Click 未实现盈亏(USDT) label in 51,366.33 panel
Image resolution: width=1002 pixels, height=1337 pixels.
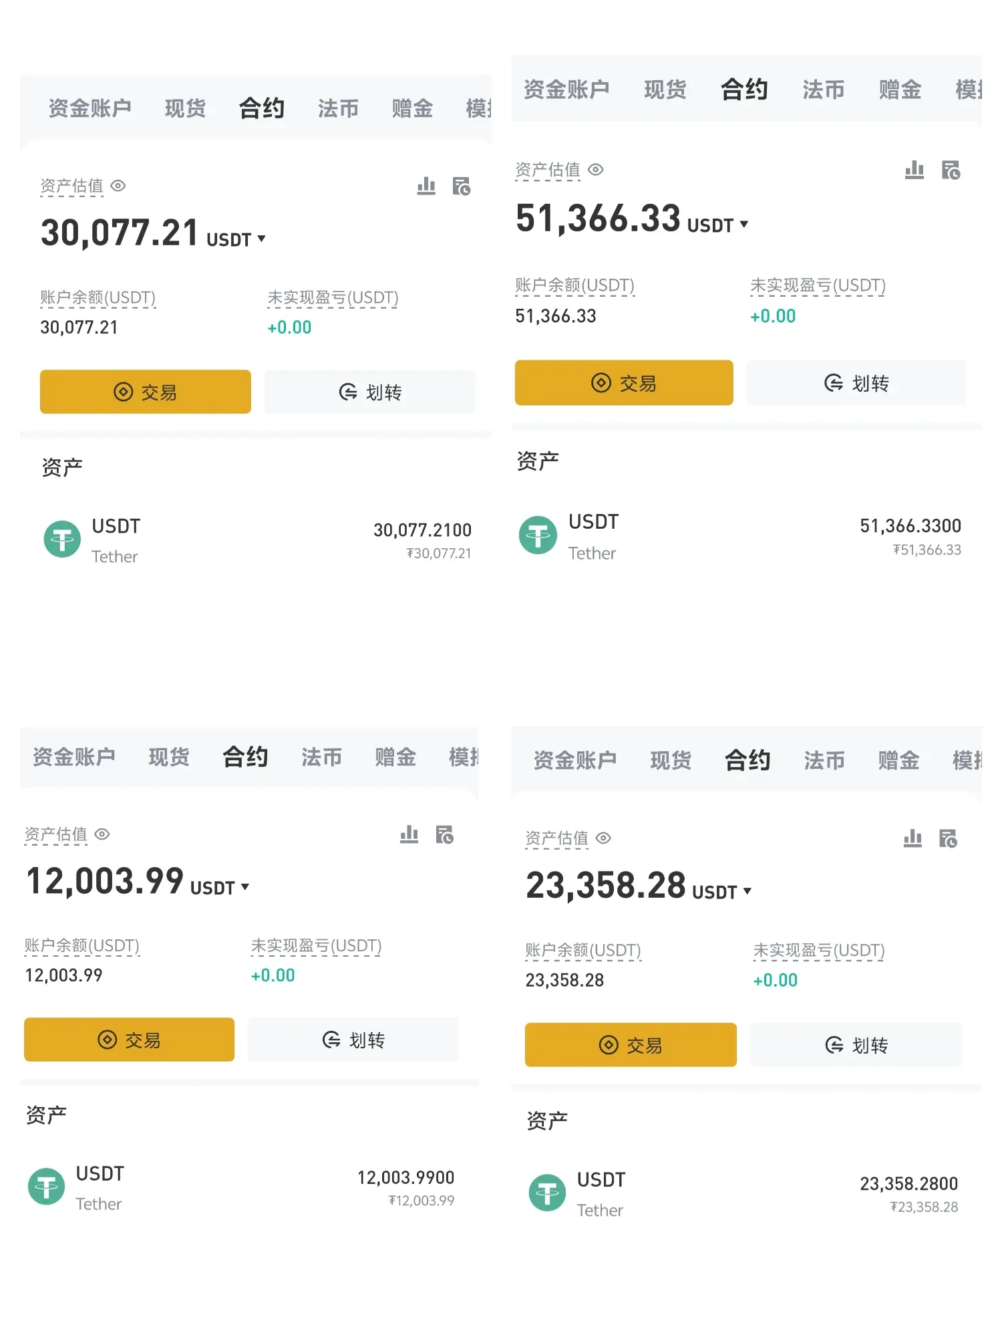(818, 286)
